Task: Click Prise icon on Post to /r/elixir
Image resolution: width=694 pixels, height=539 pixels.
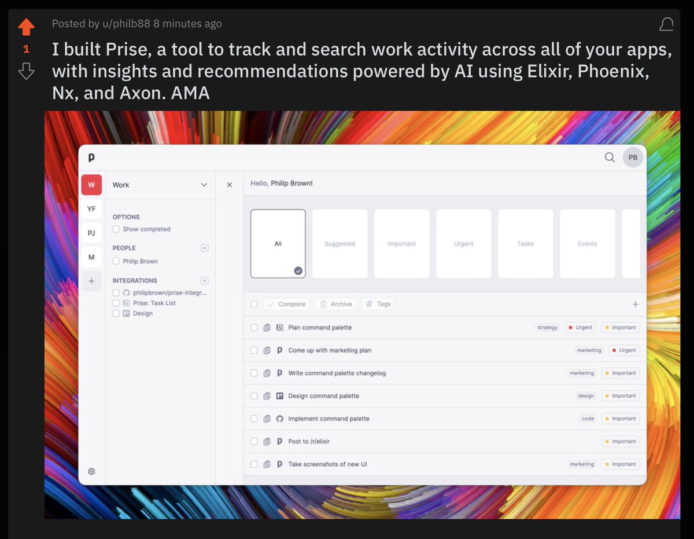Action: click(x=280, y=441)
